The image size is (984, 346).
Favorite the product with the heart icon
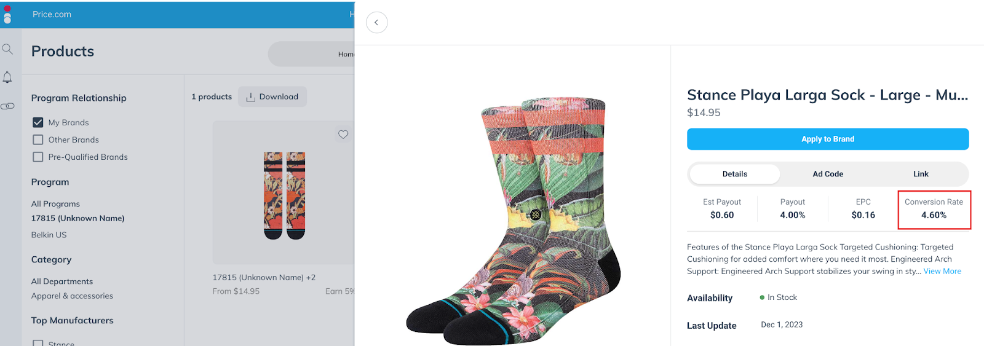pyautogui.click(x=343, y=135)
